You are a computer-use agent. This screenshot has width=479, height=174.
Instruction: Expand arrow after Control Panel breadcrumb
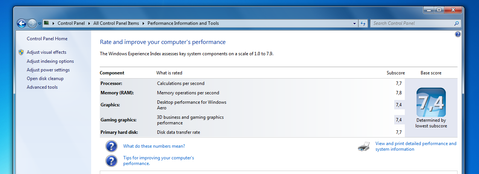click(89, 23)
